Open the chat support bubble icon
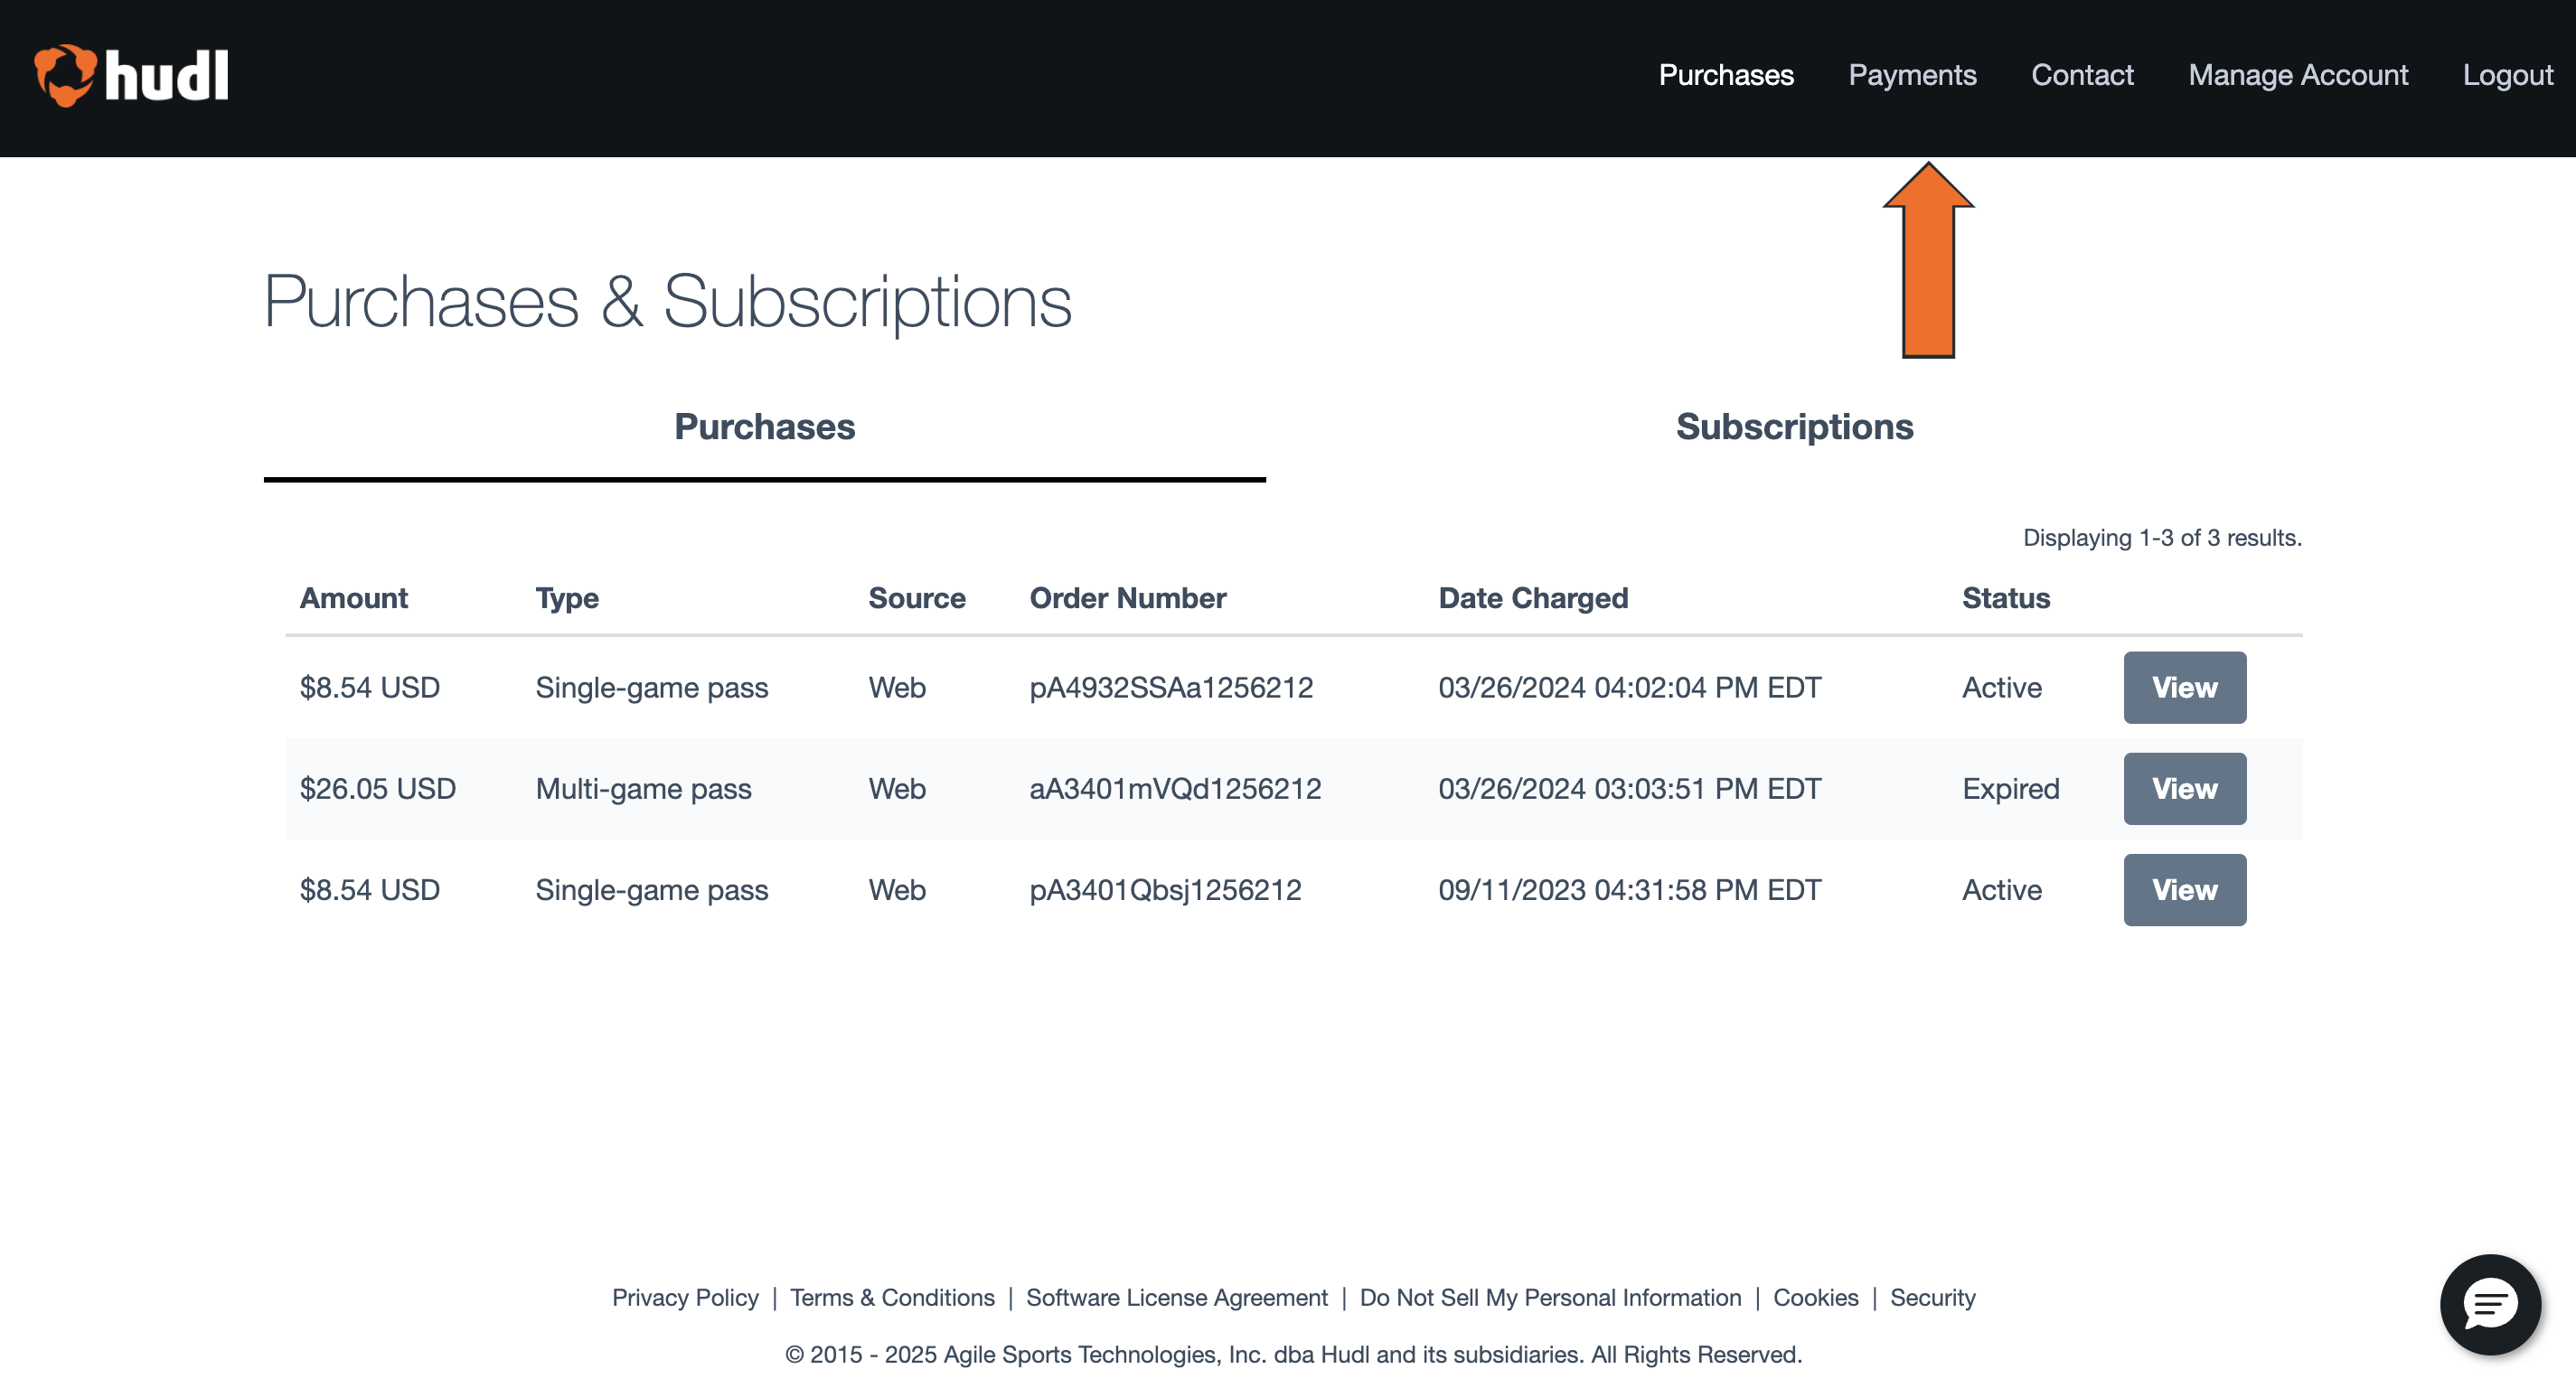 coord(2490,1303)
